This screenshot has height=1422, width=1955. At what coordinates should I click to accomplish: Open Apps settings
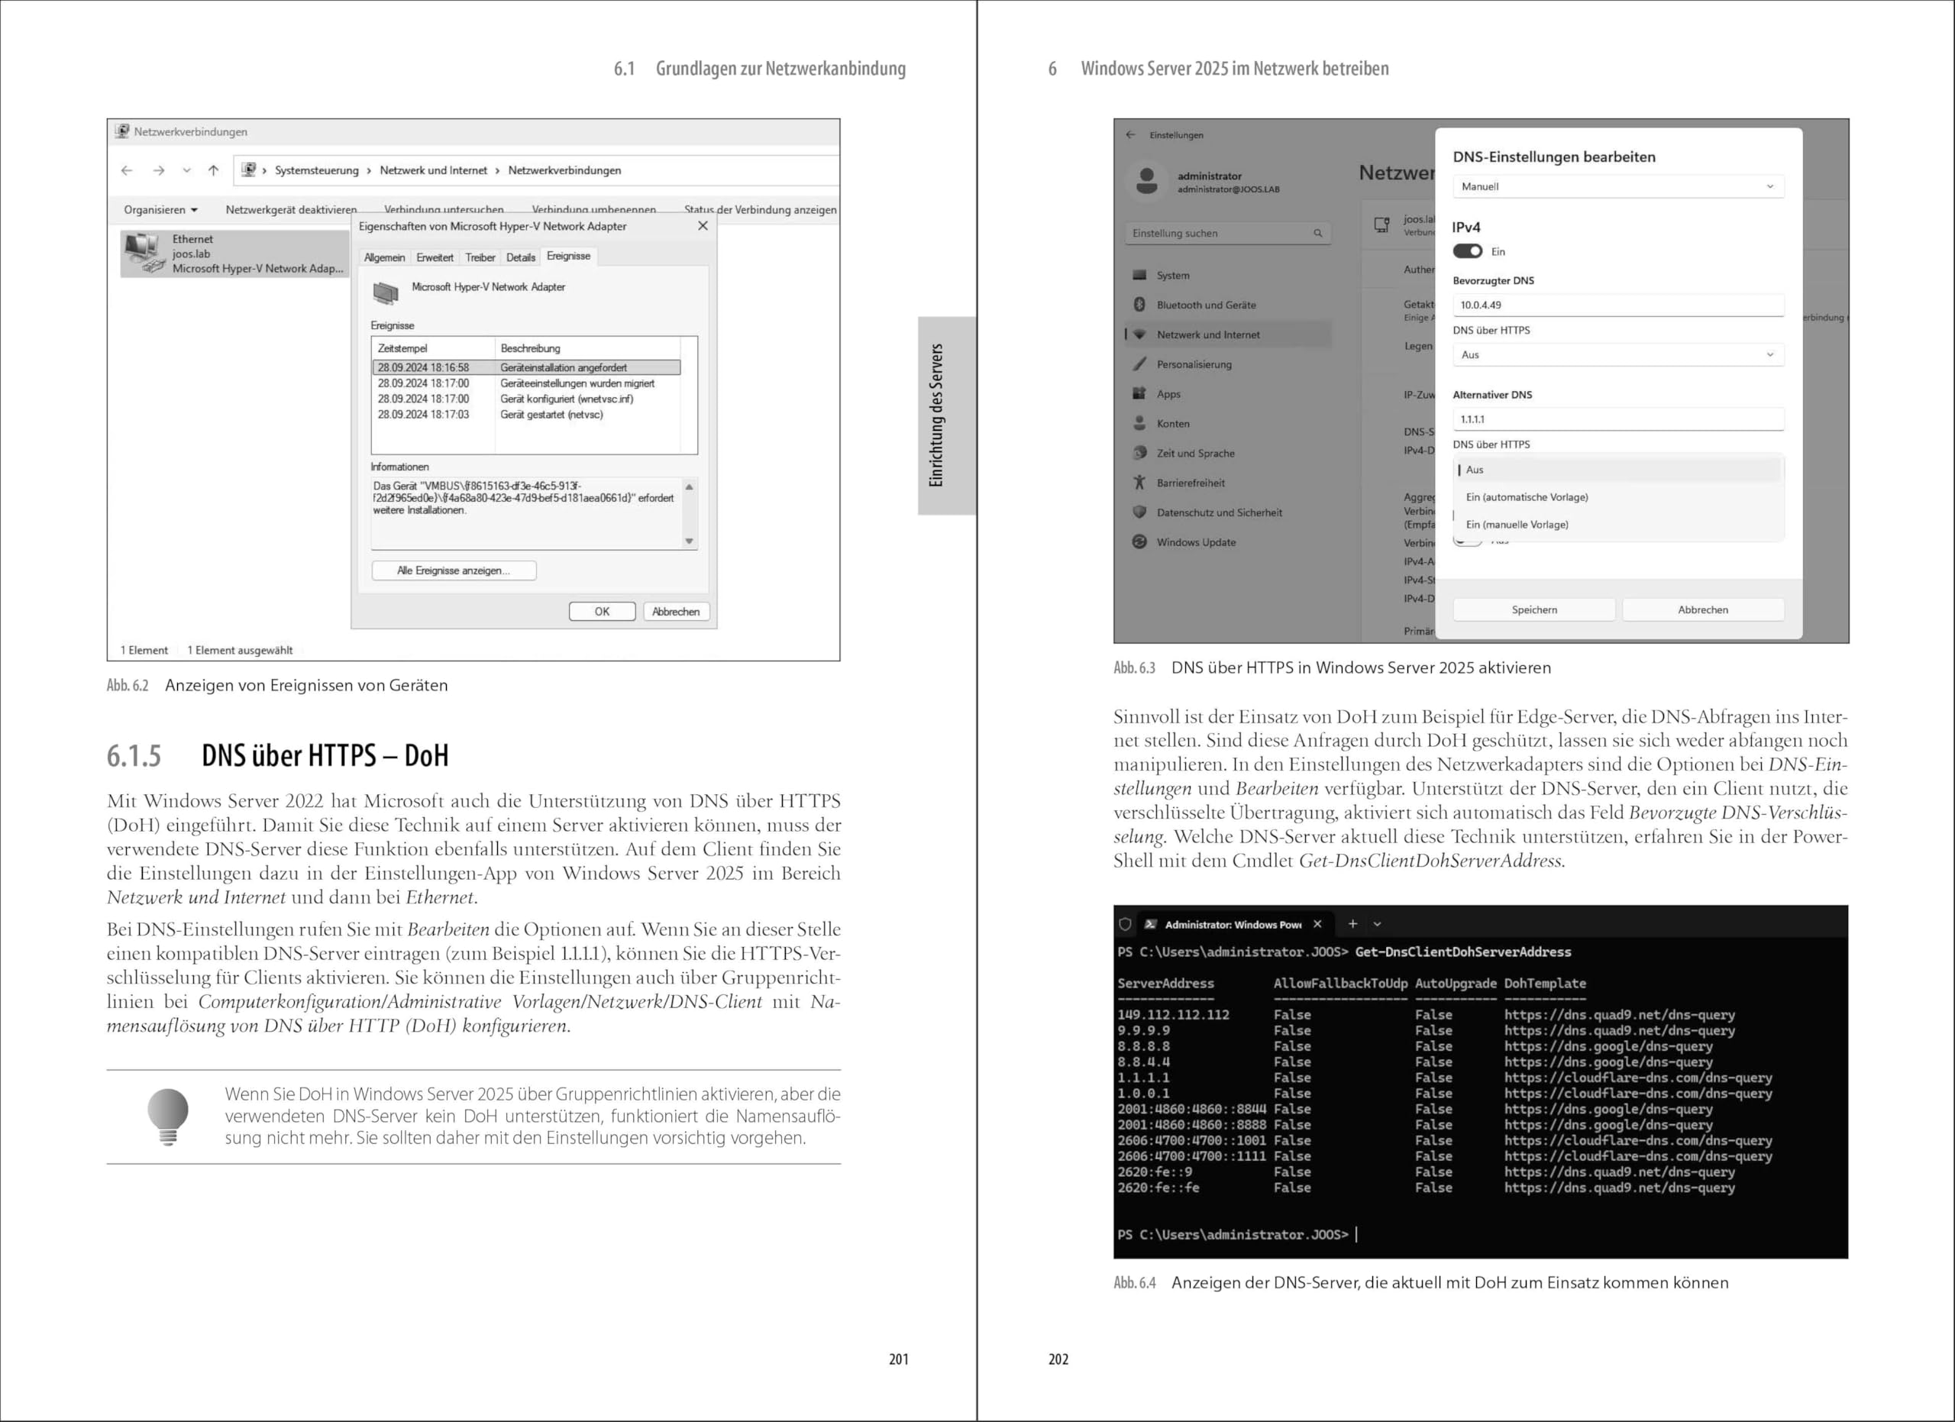coord(1227,394)
